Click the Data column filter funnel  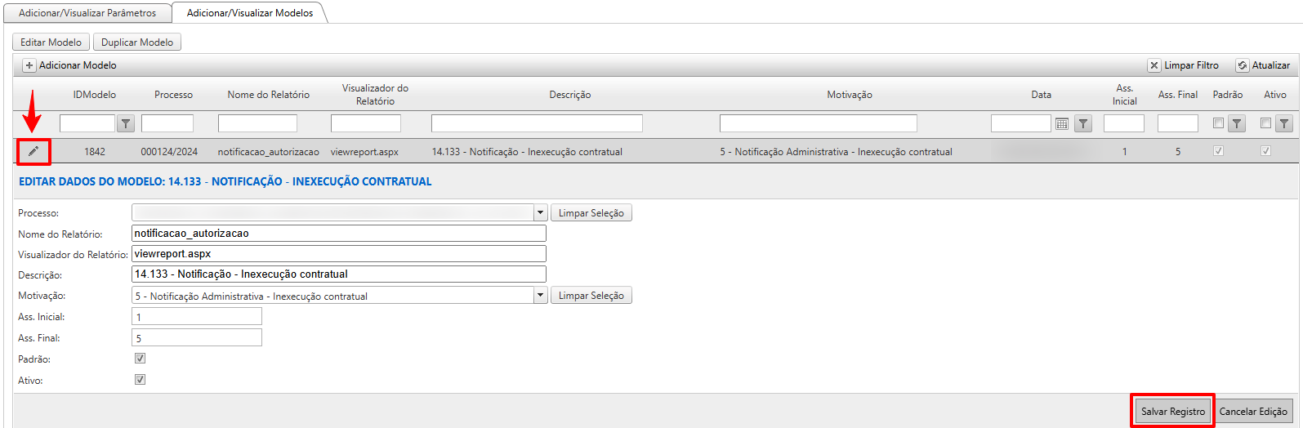point(1082,124)
